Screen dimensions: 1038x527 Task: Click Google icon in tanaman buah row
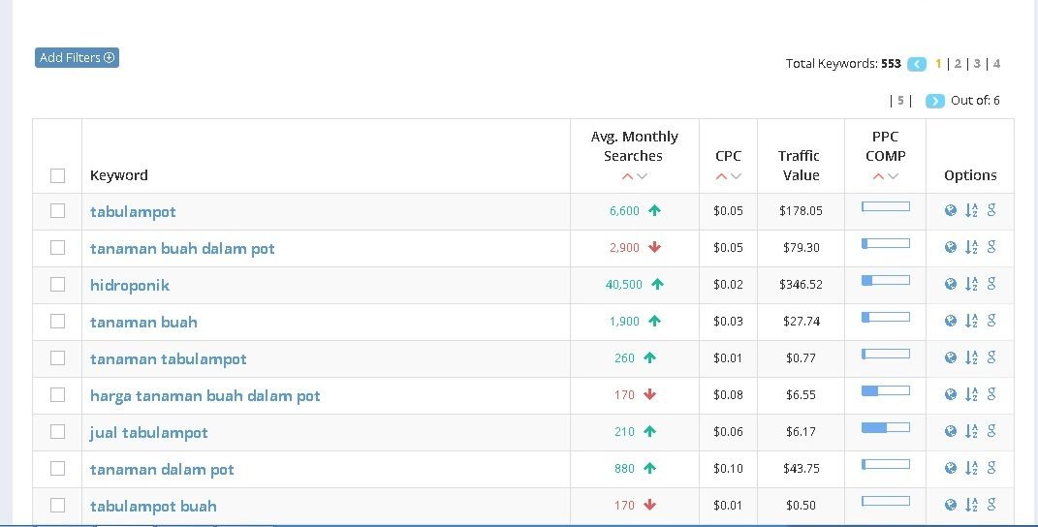(x=991, y=322)
